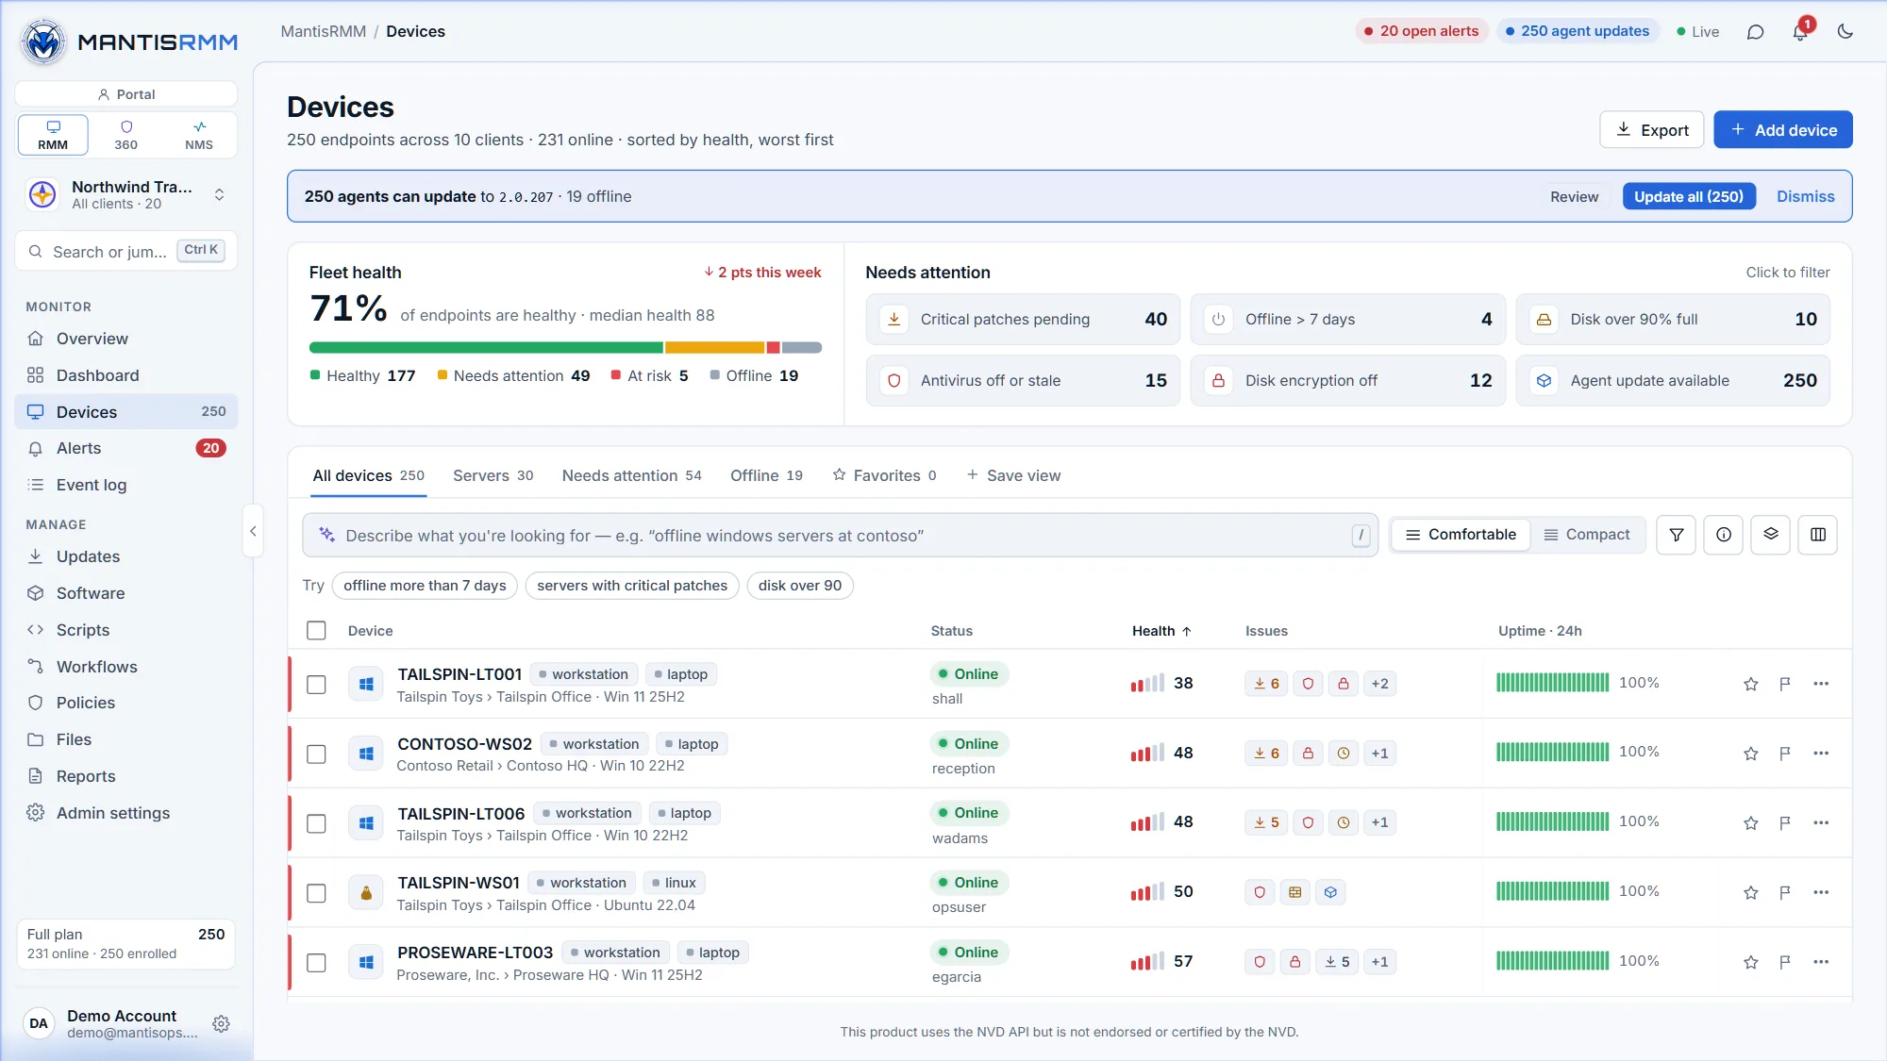Tick the select-all devices checkbox
The image size is (1887, 1061).
point(316,631)
